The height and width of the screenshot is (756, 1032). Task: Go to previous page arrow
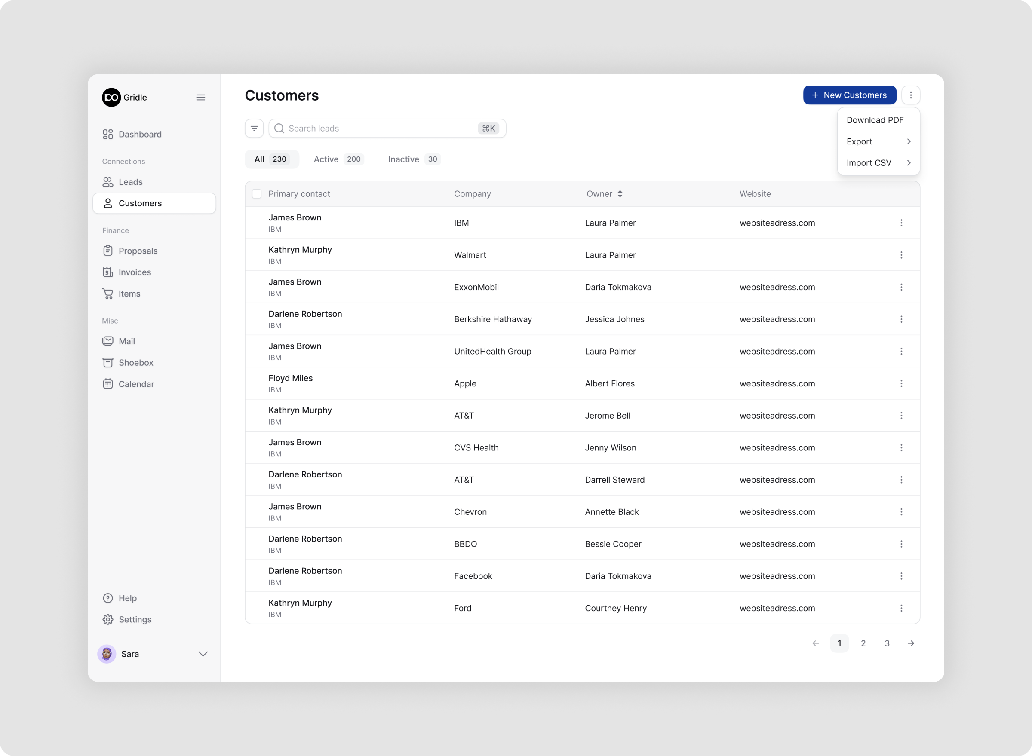[x=815, y=643]
